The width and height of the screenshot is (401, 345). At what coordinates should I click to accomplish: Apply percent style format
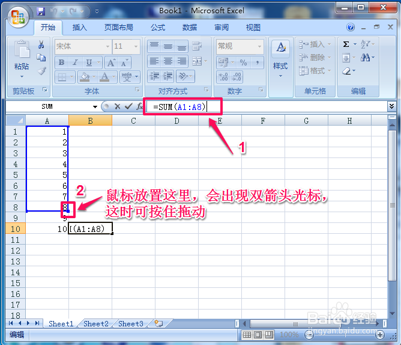pos(243,63)
